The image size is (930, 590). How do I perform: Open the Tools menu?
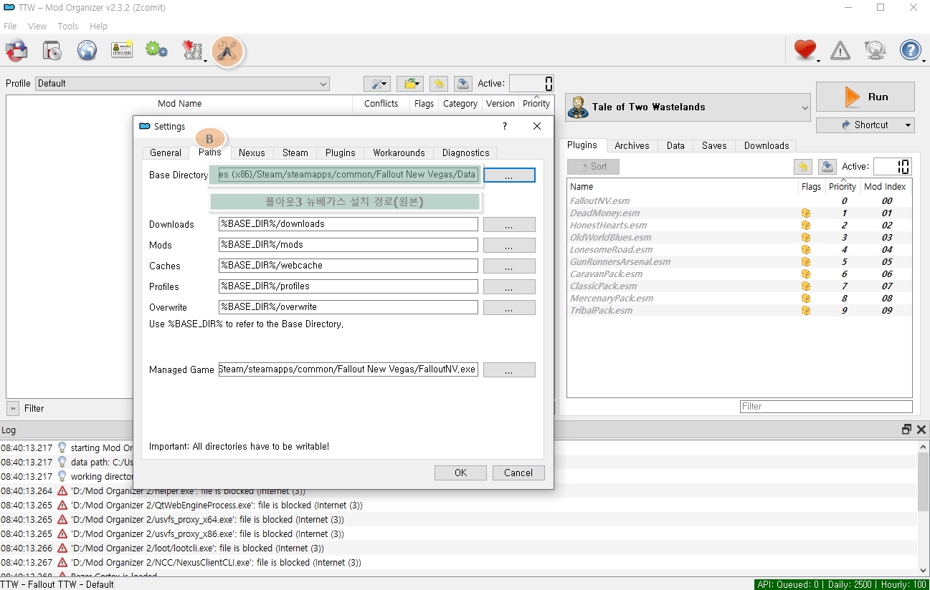click(x=68, y=26)
